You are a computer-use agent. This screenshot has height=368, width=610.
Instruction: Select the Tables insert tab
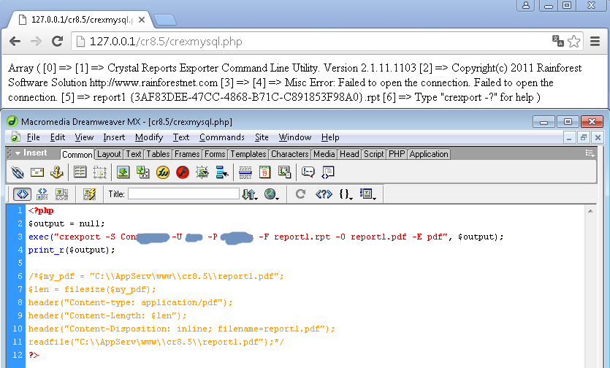(158, 154)
